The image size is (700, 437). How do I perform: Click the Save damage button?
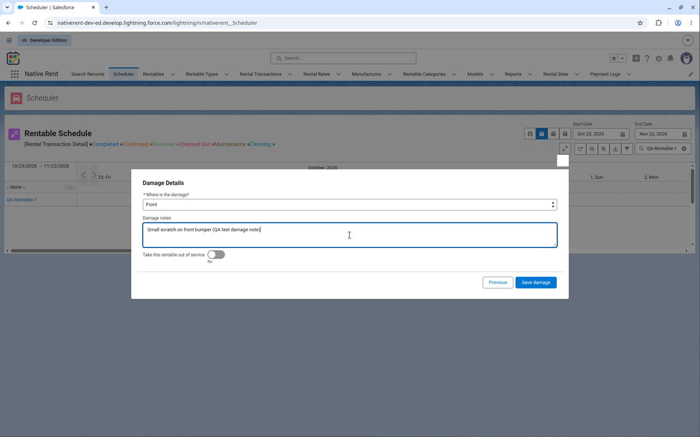(x=536, y=282)
